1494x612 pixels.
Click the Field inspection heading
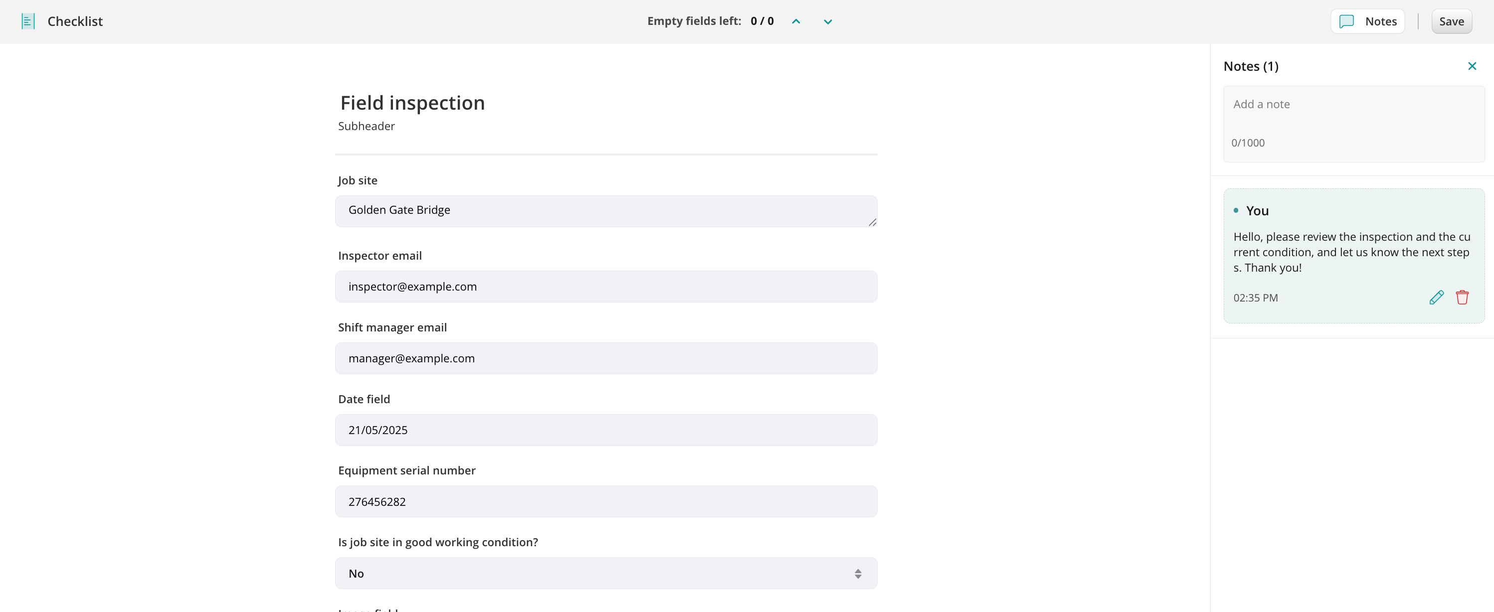412,103
